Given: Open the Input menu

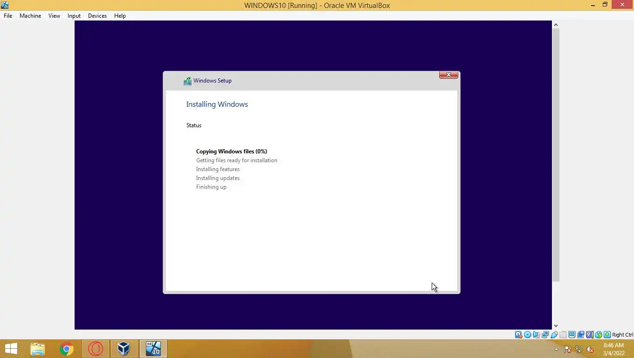Looking at the screenshot, I should [x=74, y=15].
